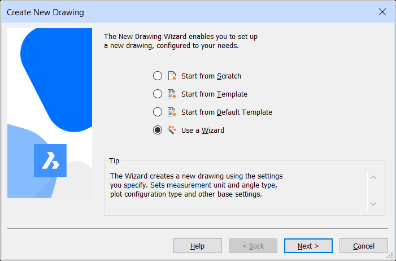
Task: Close the Create New Drawing window
Action: 382,12
